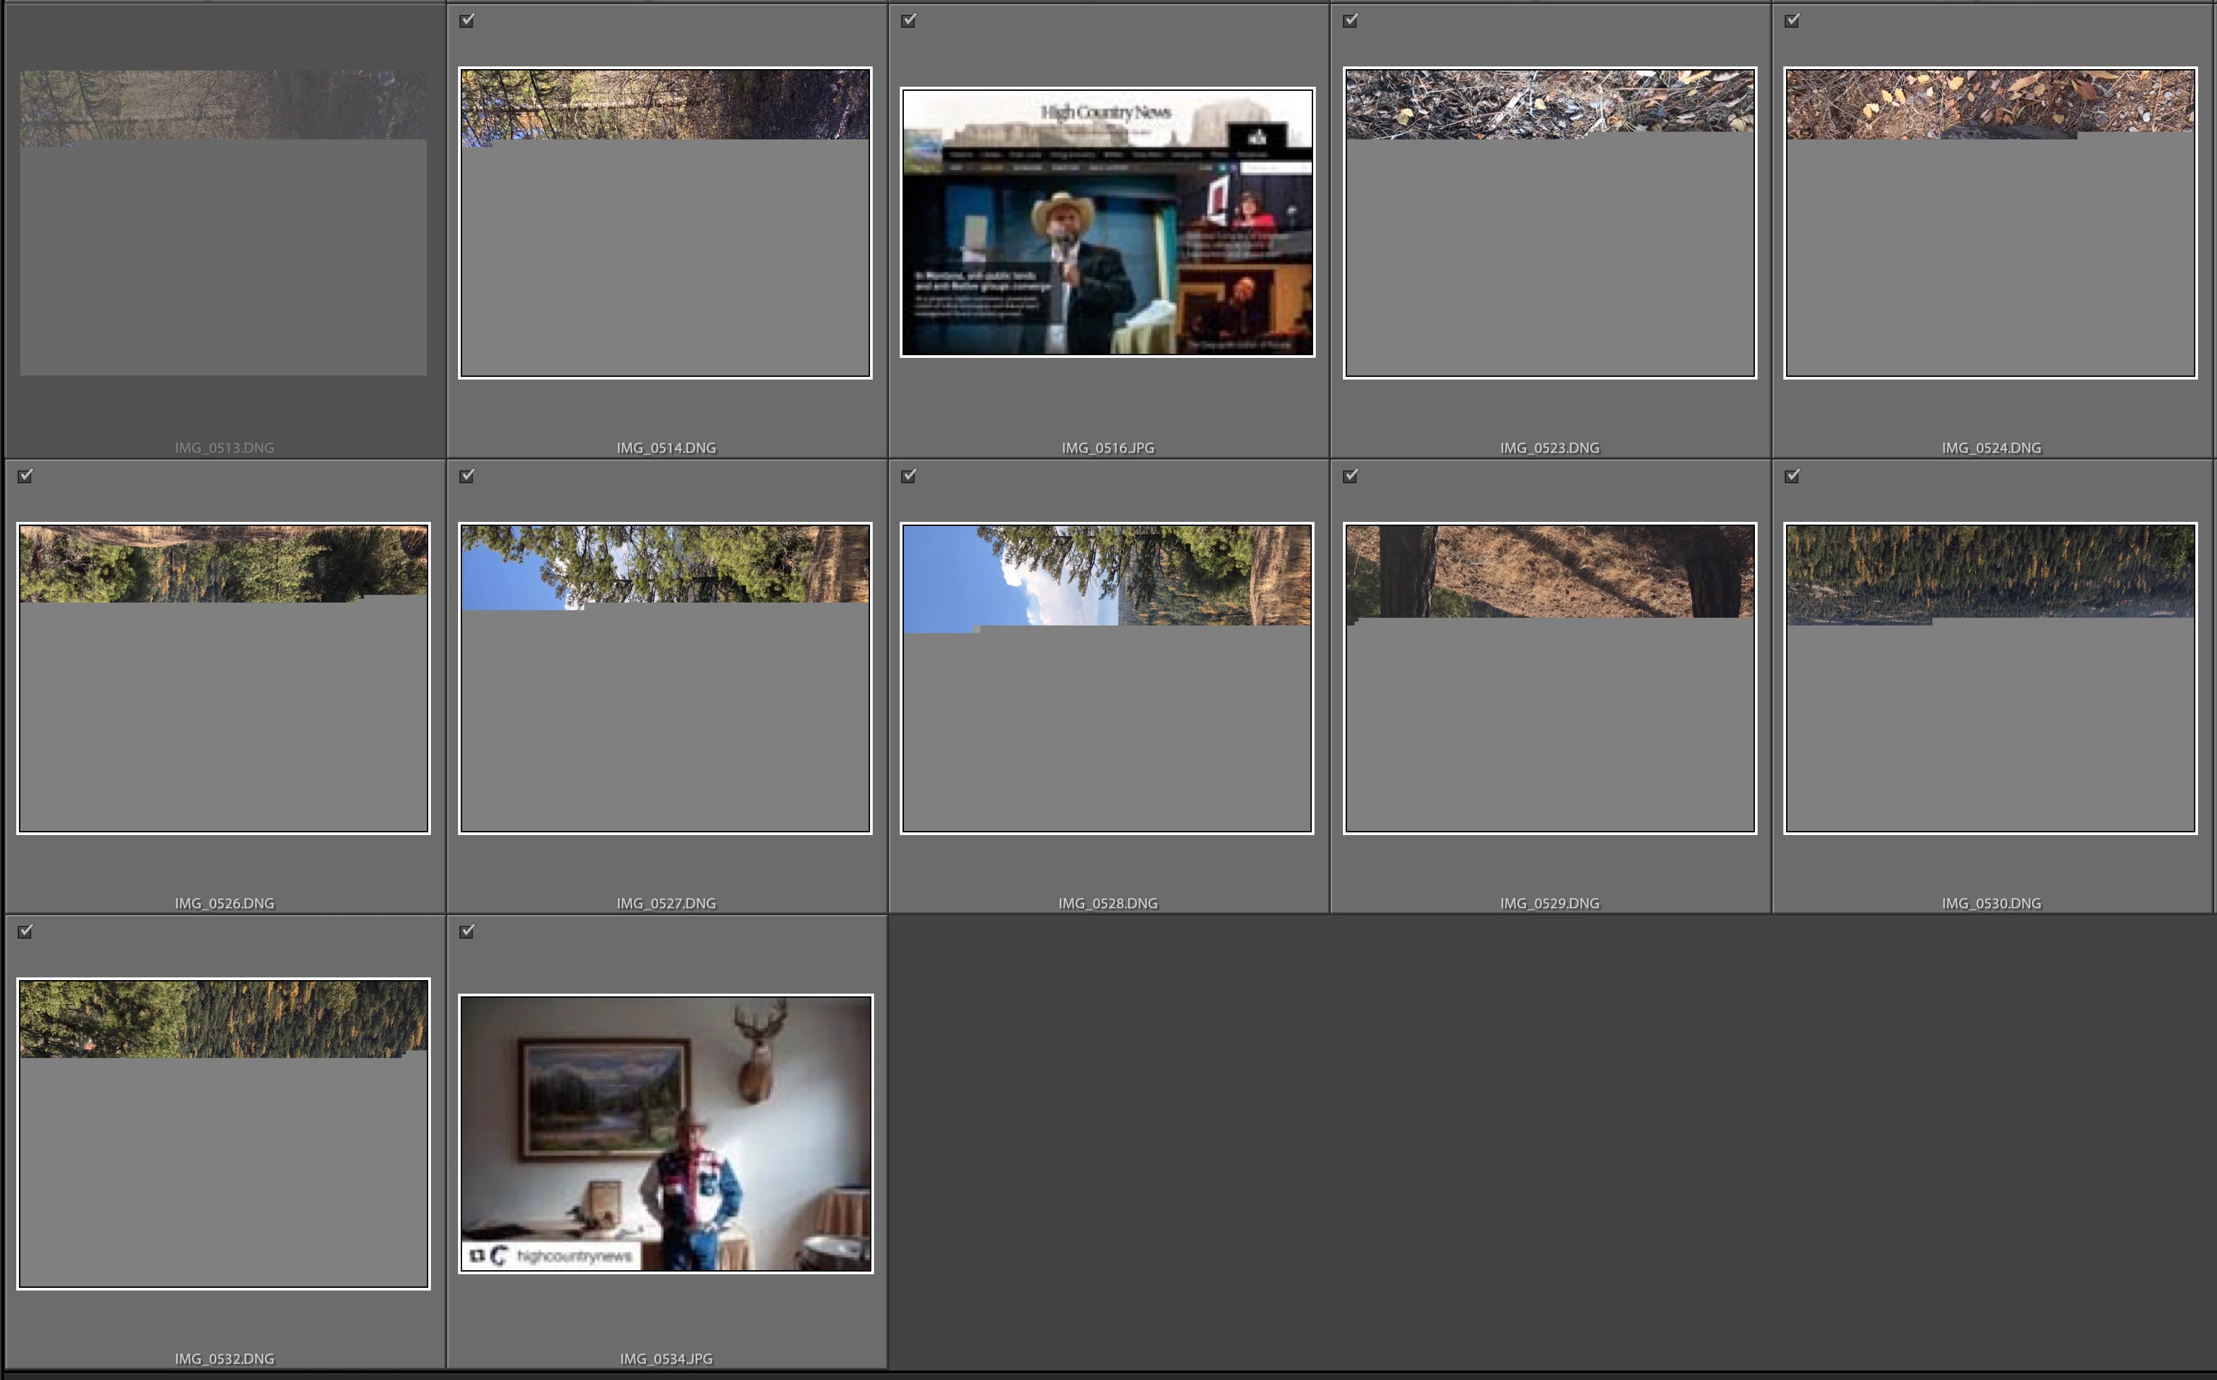
Task: Uncheck the IMG_0516.JPG import checkbox
Action: click(x=909, y=20)
